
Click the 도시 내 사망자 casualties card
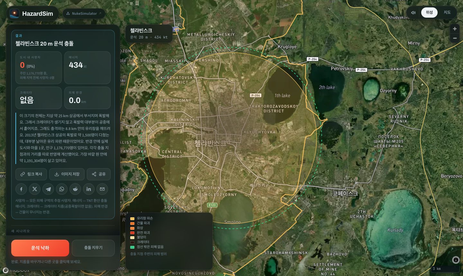[x=39, y=68]
